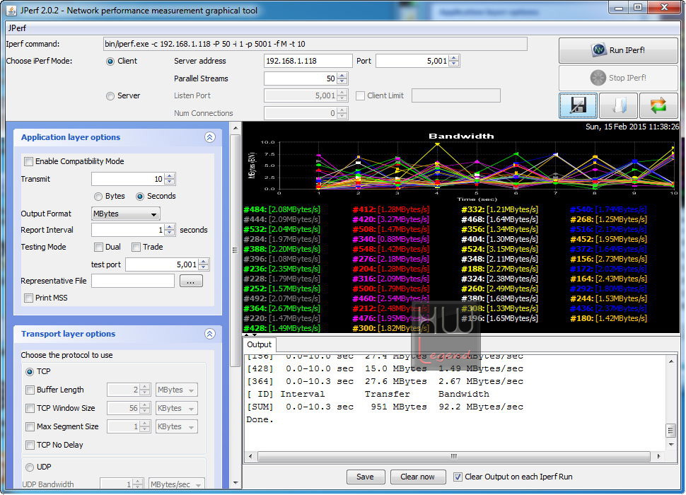Click the output scroll right arrow
Screen dimensions: 686x495
coord(659,456)
